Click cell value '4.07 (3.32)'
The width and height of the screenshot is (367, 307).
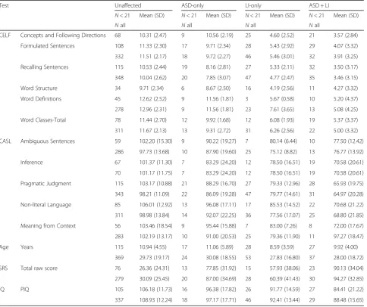click(x=346, y=46)
